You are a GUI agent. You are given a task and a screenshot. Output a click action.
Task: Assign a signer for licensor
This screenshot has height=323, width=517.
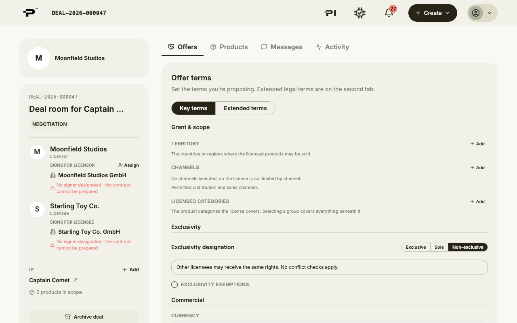pyautogui.click(x=128, y=165)
